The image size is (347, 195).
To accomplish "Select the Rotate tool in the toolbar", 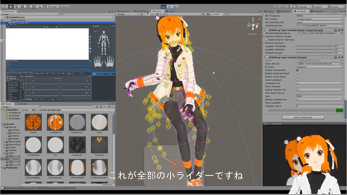I will point(16,6).
